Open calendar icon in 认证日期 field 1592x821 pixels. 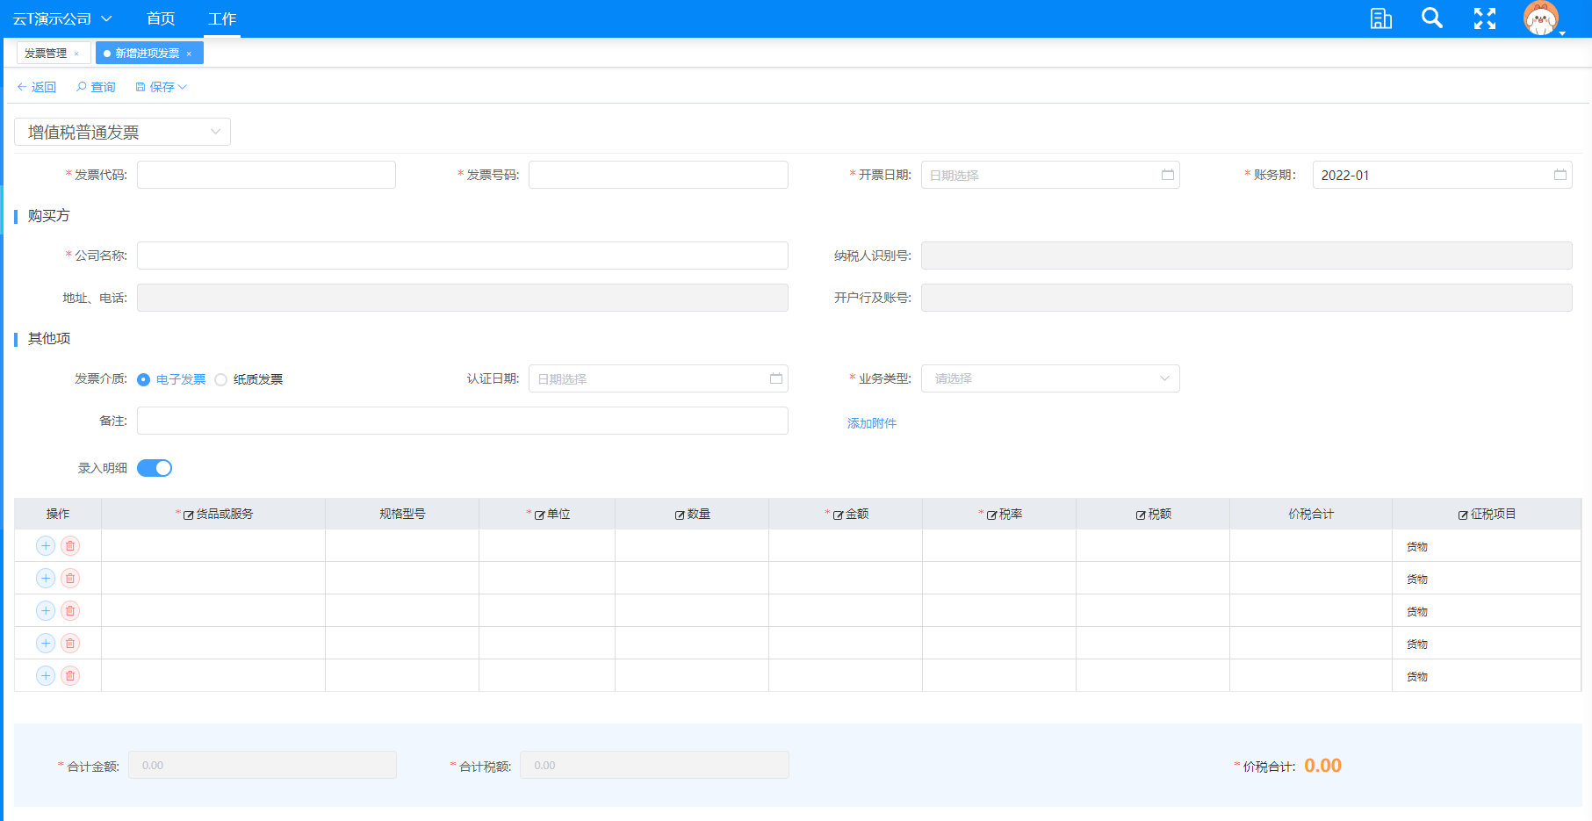point(776,378)
